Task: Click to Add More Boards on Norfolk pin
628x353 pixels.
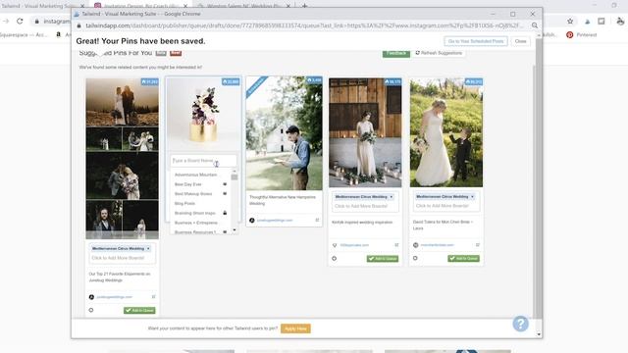Action: [x=361, y=206]
